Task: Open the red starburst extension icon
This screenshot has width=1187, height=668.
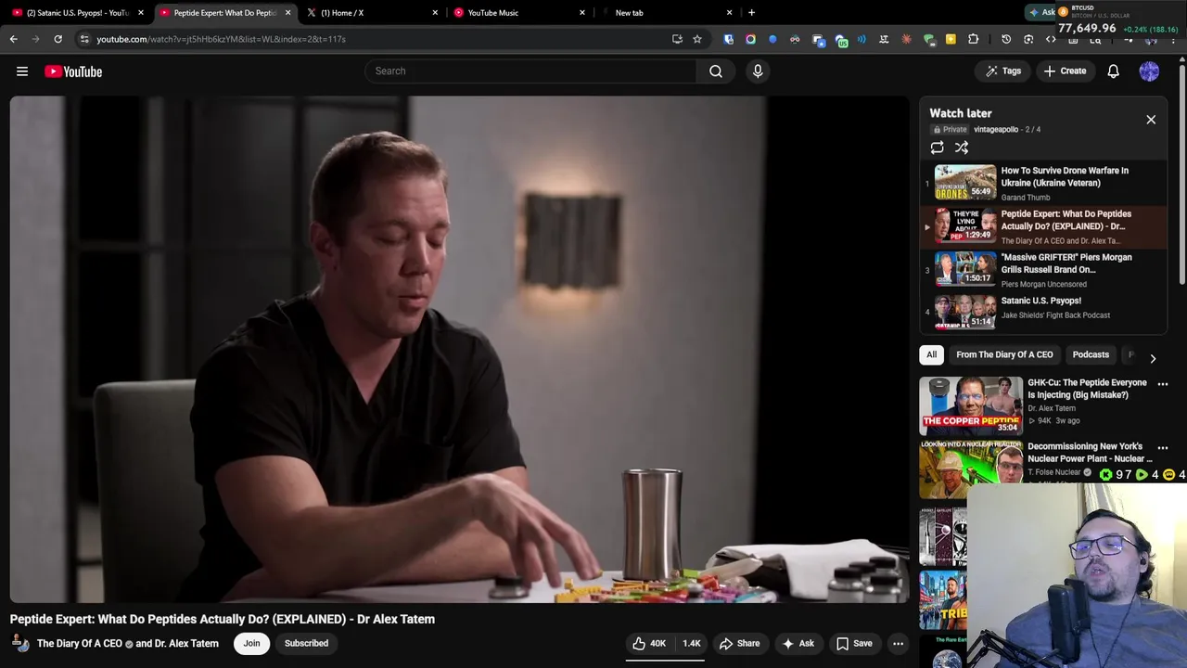Action: (906, 39)
